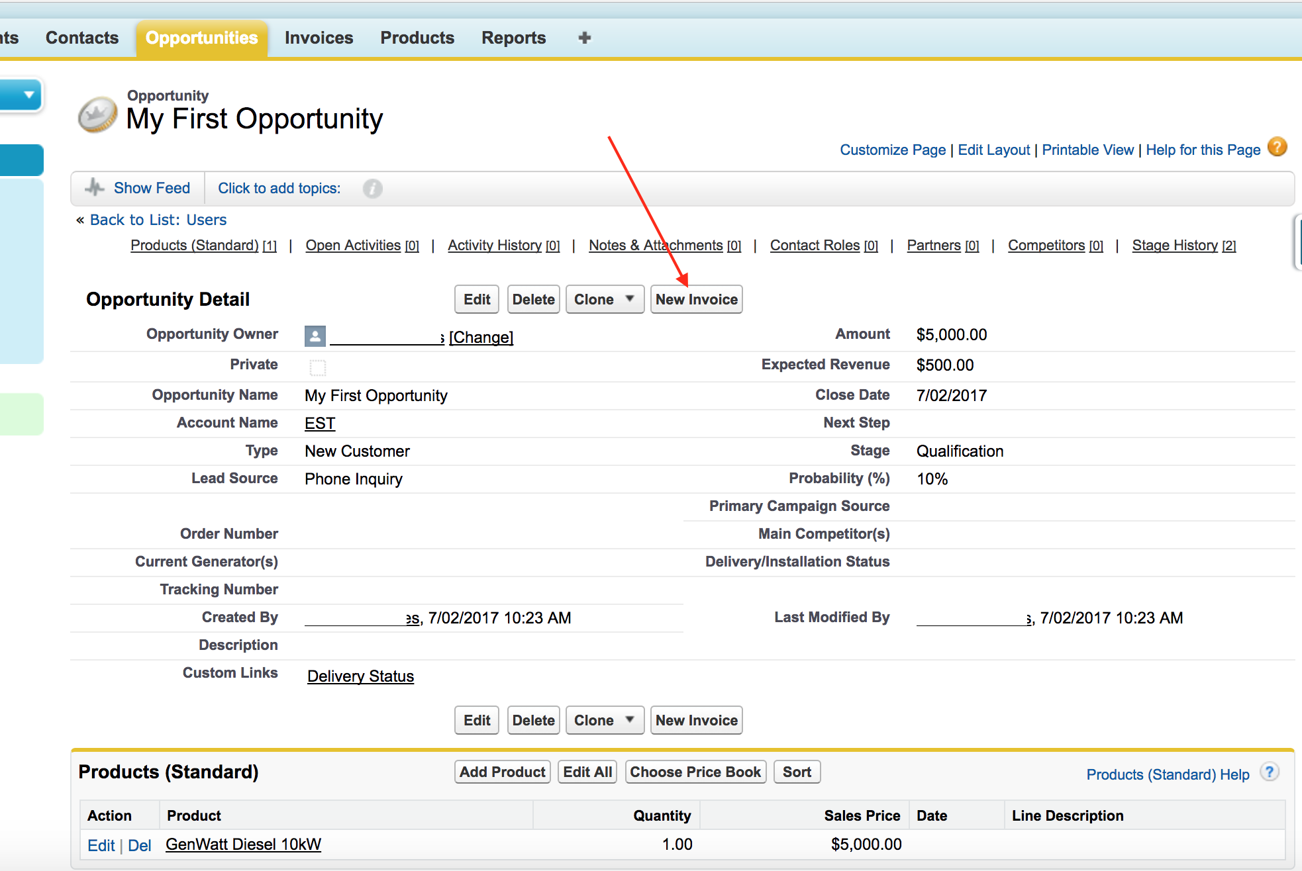Viewport: 1302px width, 871px height.
Task: Click the Close Date value 7/02/2017
Action: 951,395
